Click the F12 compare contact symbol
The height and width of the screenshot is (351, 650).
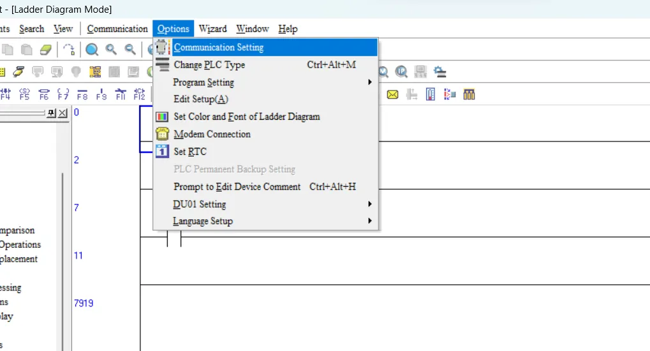139,94
